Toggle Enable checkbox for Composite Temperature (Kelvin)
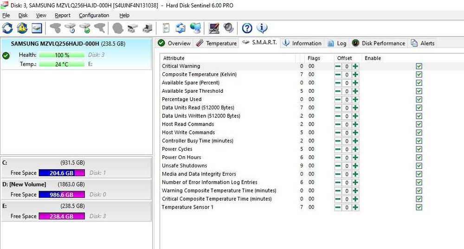This screenshot has width=464, height=249. (x=419, y=75)
